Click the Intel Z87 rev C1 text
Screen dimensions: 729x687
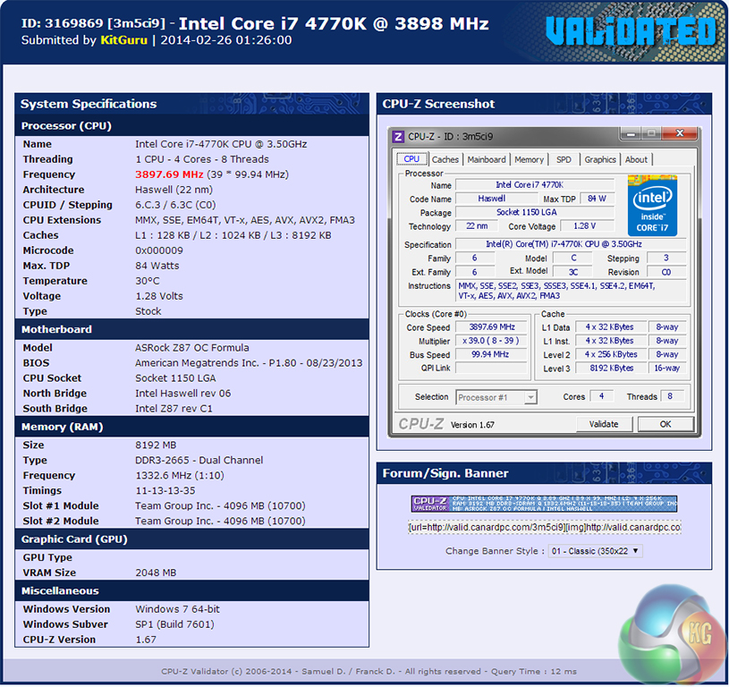(174, 409)
